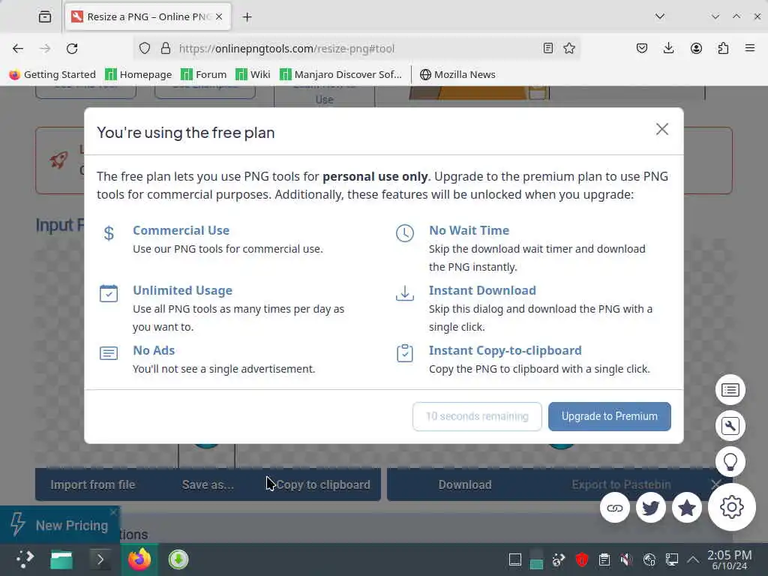The image size is (768, 576).
Task: Expand the system tray hidden icons arrow
Action: [x=692, y=559]
